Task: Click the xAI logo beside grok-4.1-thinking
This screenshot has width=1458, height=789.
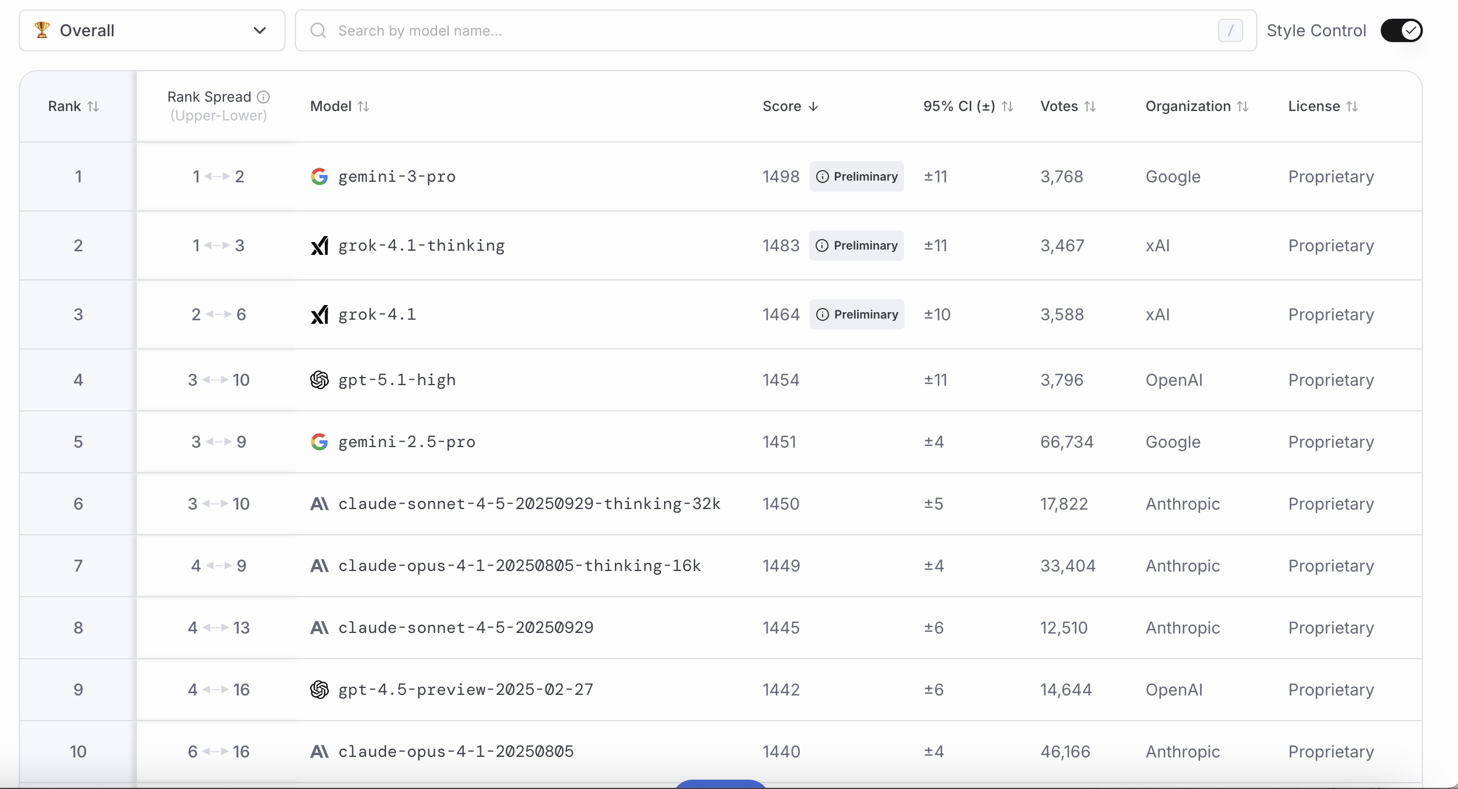Action: click(319, 245)
